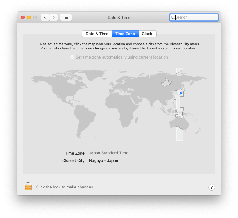Enable Set time zone automatically checkbox
The height and width of the screenshot is (218, 238).
[72, 57]
